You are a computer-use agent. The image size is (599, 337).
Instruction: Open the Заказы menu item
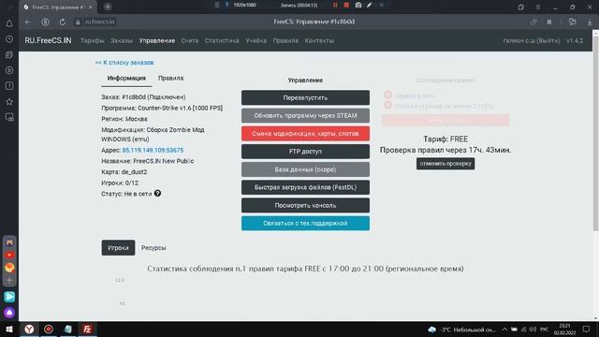pyautogui.click(x=122, y=40)
